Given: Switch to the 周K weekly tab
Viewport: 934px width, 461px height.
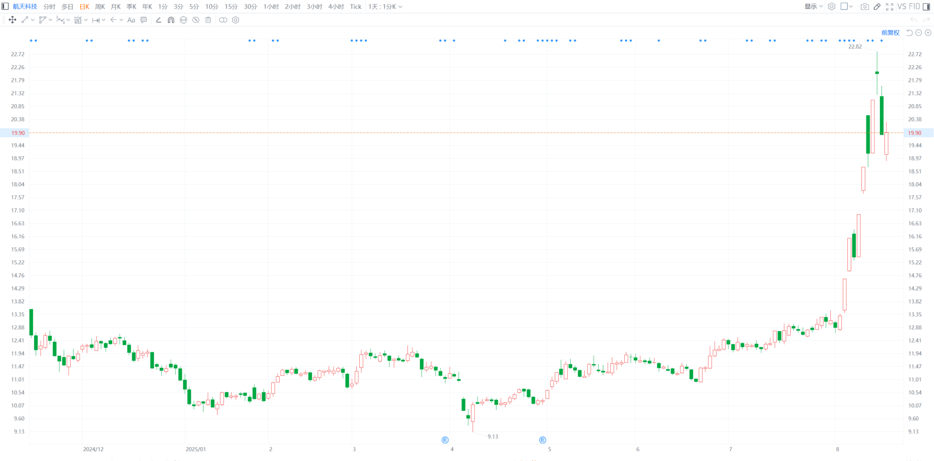Looking at the screenshot, I should pyautogui.click(x=100, y=7).
